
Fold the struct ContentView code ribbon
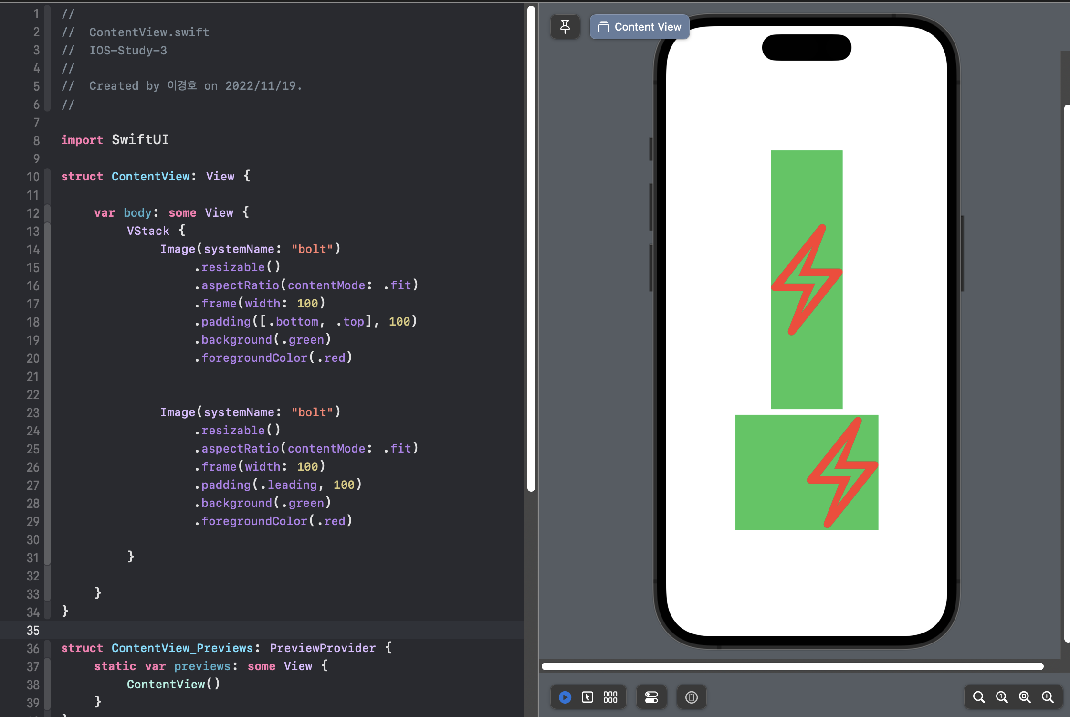(x=47, y=177)
